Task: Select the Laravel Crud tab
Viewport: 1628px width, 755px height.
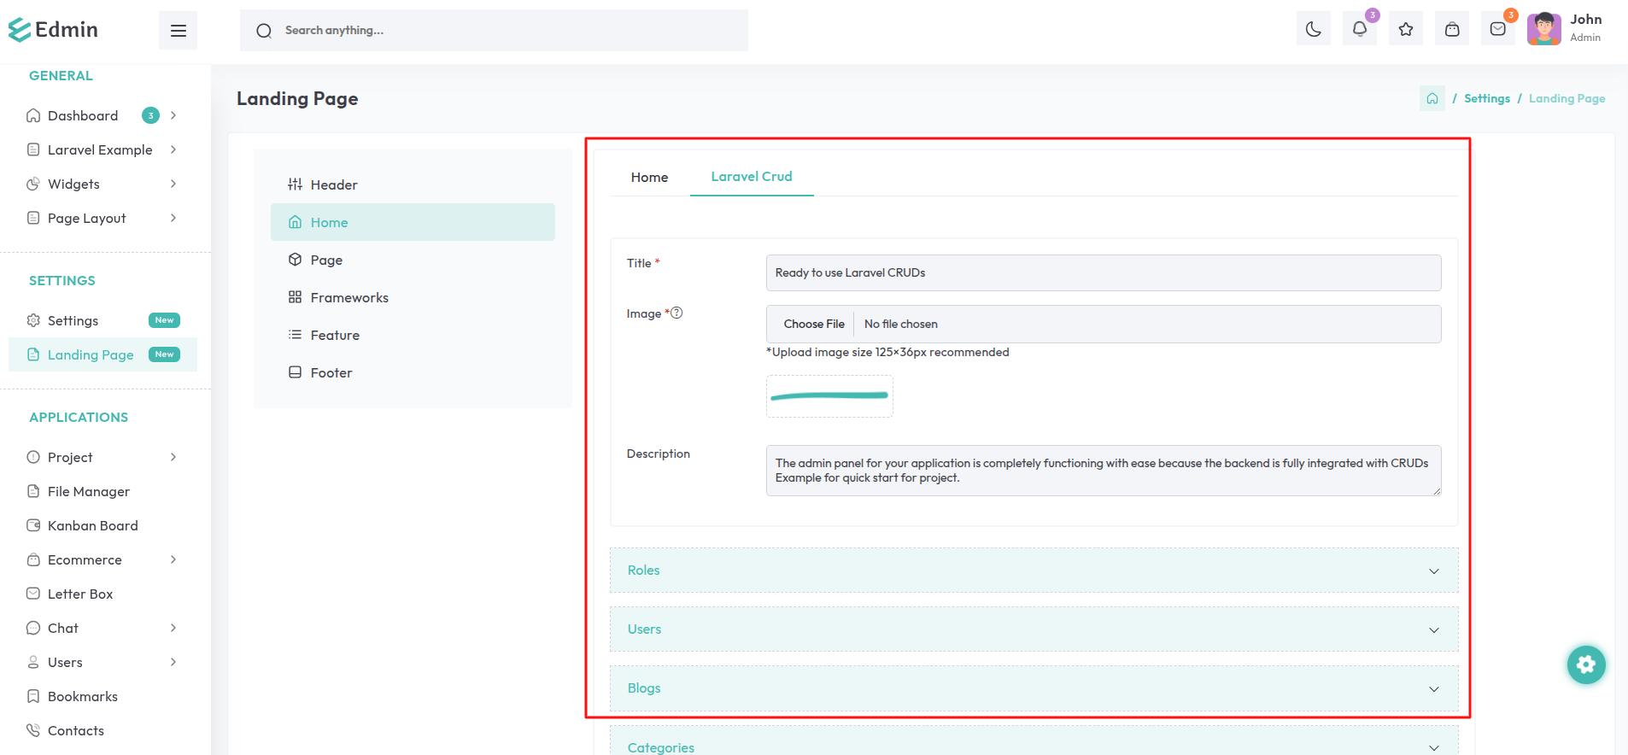Action: pos(751,177)
